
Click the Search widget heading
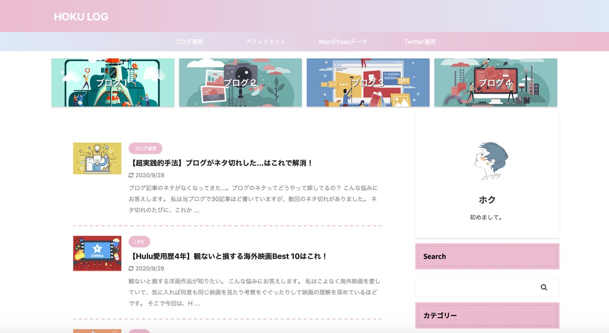[x=487, y=256]
